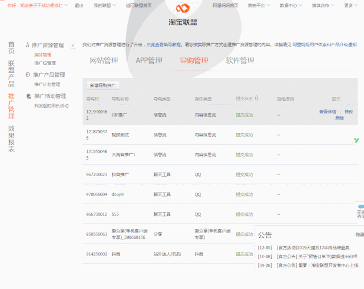The image size is (364, 289).
Task: Open 阿里妈妈用户体系和产品升级通知 link
Action: point(324,44)
